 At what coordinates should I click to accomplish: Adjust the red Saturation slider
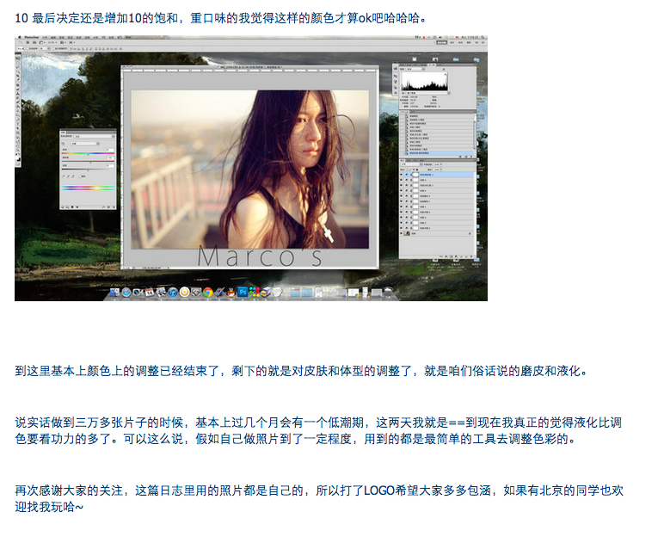88,162
